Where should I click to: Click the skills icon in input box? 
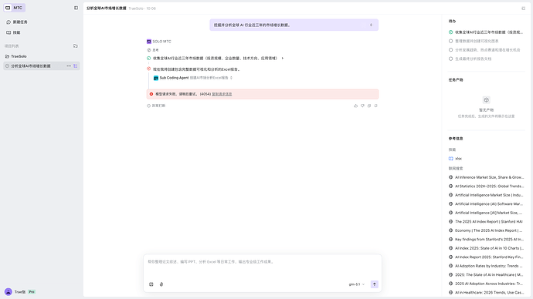pos(151,284)
